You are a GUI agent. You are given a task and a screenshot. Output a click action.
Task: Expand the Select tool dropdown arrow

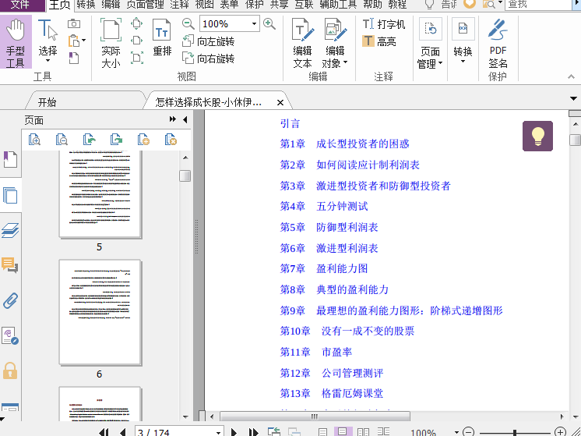pyautogui.click(x=48, y=61)
